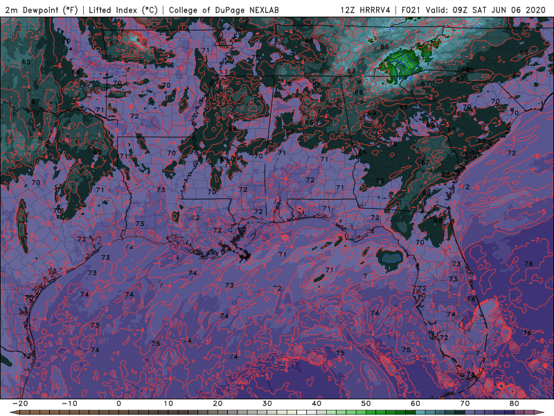Click the "40" label on the color scale
554x416 pixels.
[316, 404]
